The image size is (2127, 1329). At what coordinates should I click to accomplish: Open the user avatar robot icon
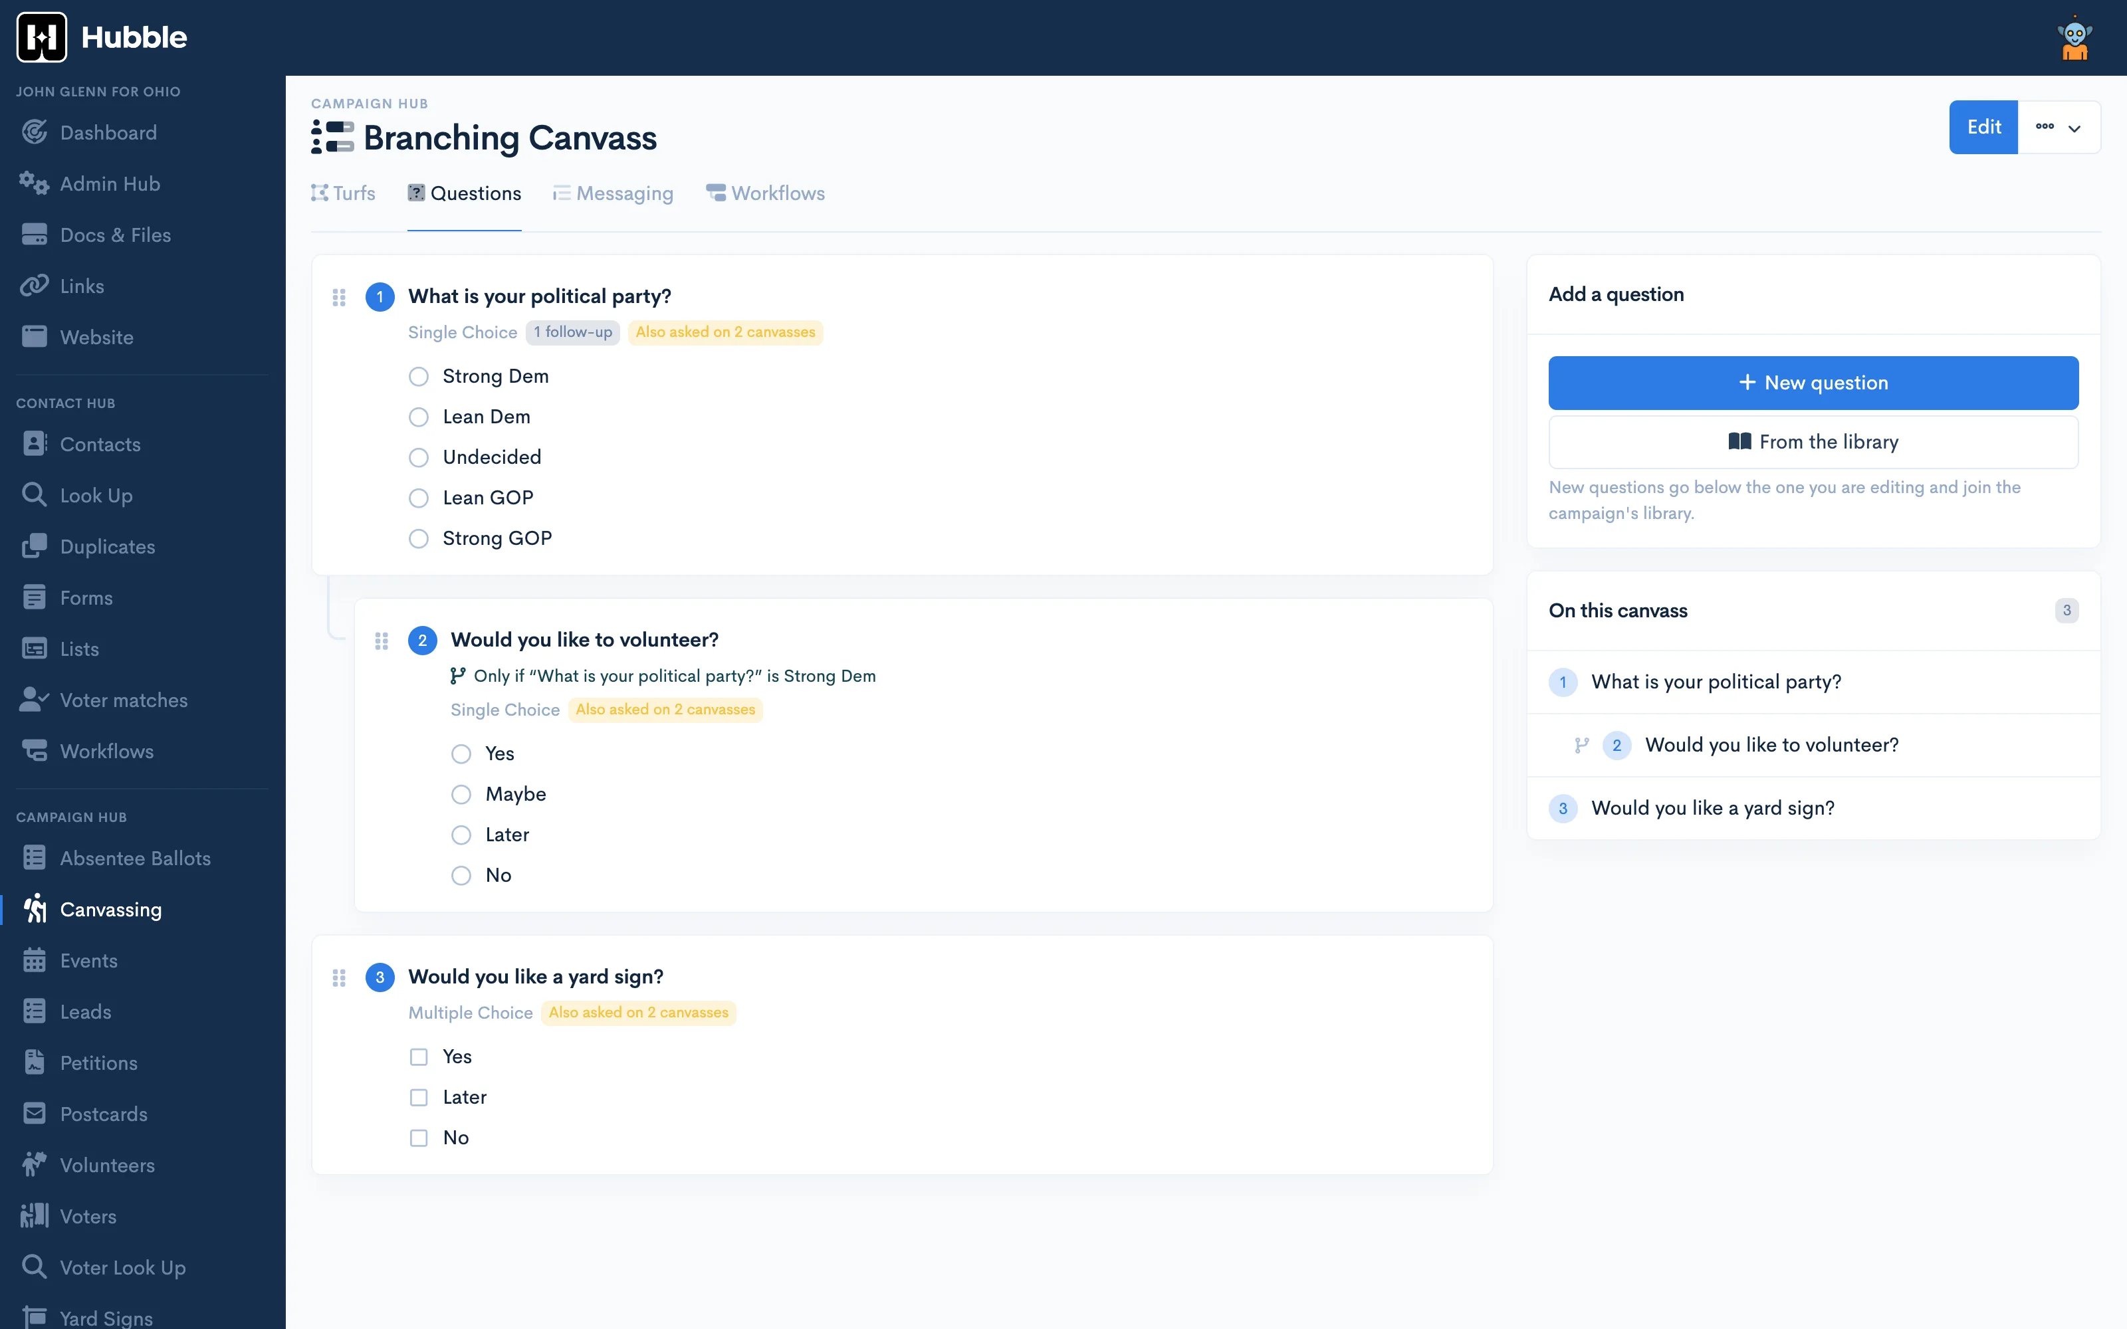[2074, 38]
